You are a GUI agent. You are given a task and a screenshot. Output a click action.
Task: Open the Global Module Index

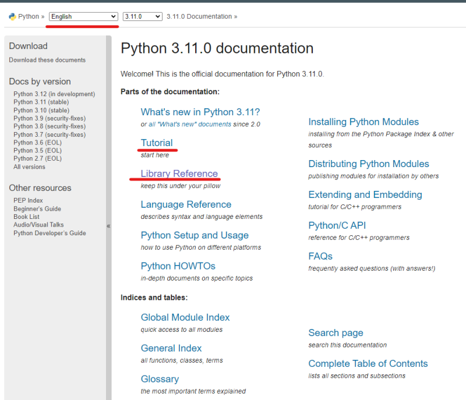185,317
